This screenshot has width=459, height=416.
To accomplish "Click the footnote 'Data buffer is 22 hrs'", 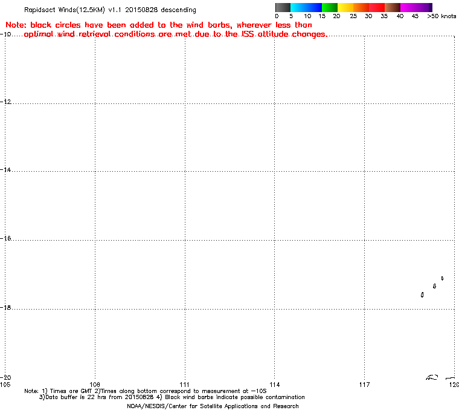I will 73,397.
